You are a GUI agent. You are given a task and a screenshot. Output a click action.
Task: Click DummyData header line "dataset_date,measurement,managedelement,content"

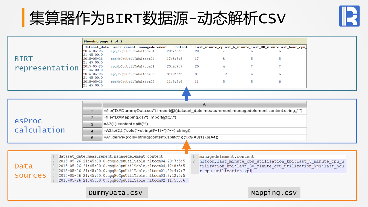coord(111,156)
